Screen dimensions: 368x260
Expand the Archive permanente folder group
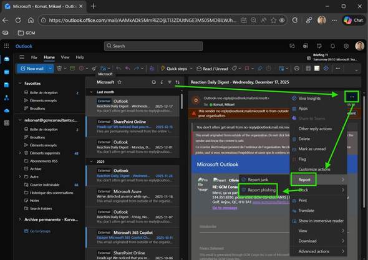point(20,219)
